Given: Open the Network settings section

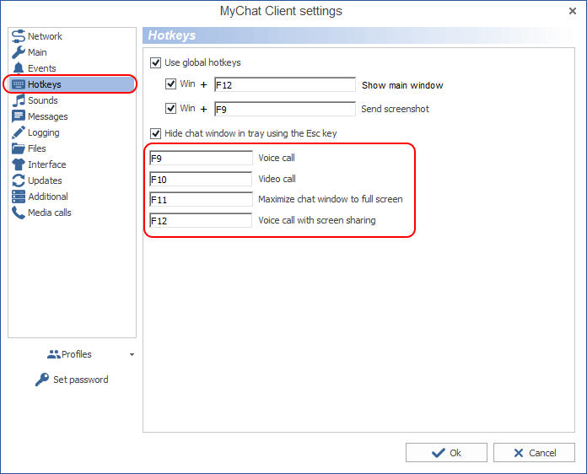Looking at the screenshot, I should pos(45,36).
